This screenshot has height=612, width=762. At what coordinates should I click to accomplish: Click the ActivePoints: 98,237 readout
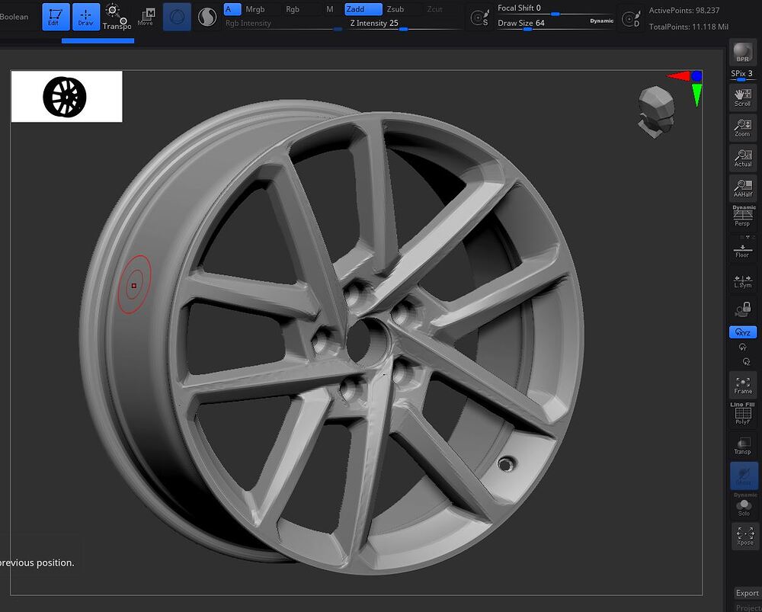pyautogui.click(x=684, y=10)
